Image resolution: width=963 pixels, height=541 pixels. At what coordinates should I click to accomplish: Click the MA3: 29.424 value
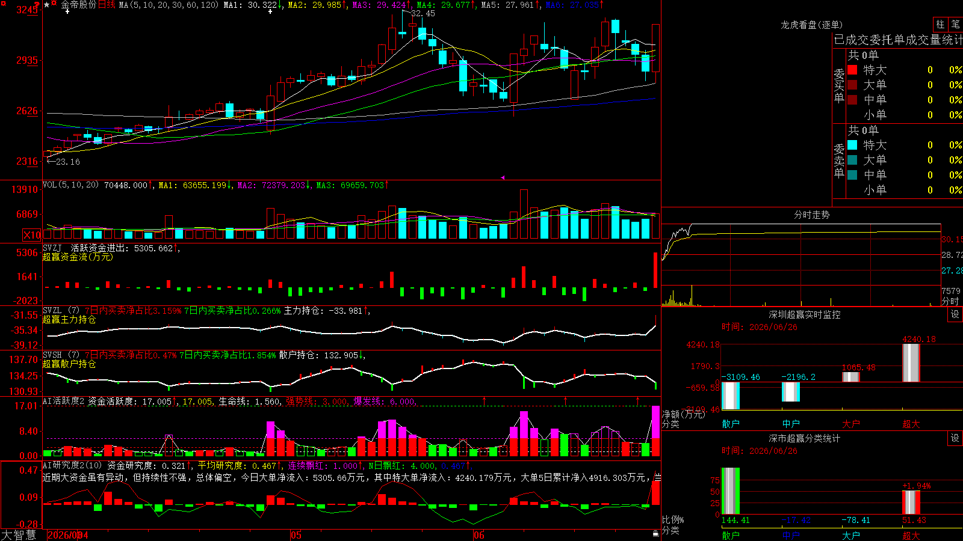pyautogui.click(x=382, y=5)
